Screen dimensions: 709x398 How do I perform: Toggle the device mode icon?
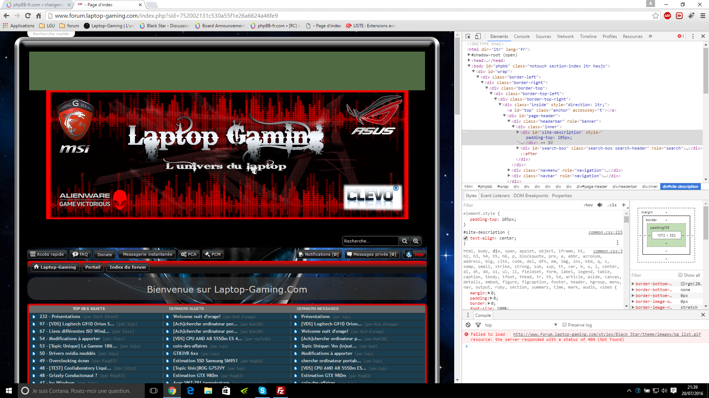(478, 36)
